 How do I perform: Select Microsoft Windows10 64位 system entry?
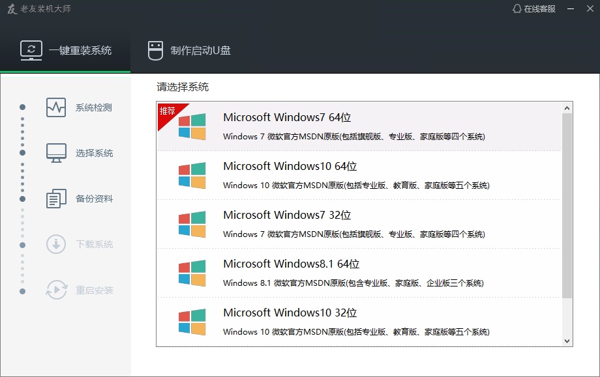coord(359,174)
